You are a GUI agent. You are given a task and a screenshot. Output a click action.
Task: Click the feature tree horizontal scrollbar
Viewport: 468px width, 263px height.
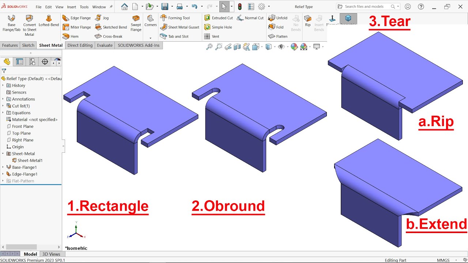21,247
